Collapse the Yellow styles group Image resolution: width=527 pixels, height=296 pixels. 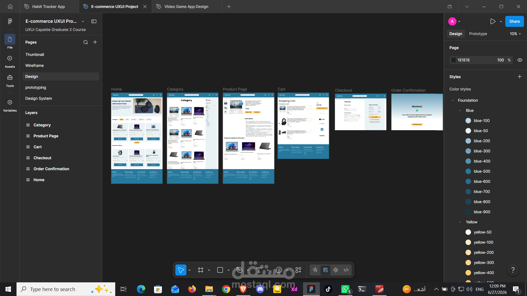click(460, 222)
